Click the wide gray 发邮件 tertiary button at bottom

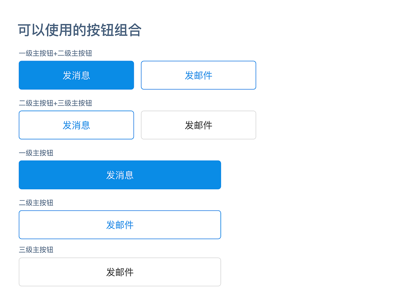(120, 272)
